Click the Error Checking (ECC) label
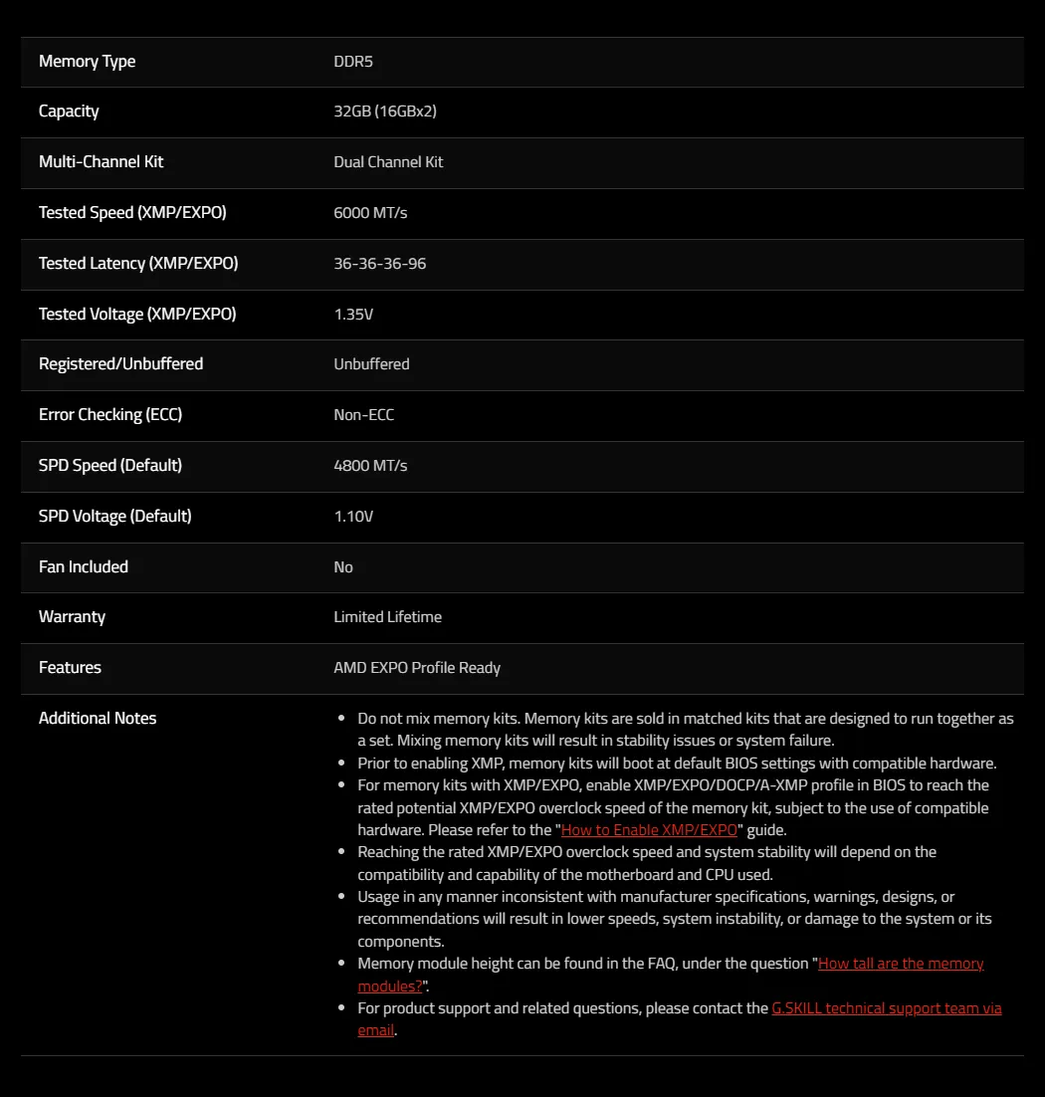 (110, 415)
